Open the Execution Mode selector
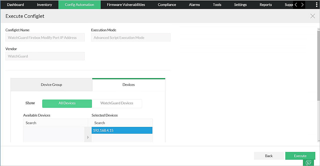The image size is (320, 166). pyautogui.click(x=130, y=37)
